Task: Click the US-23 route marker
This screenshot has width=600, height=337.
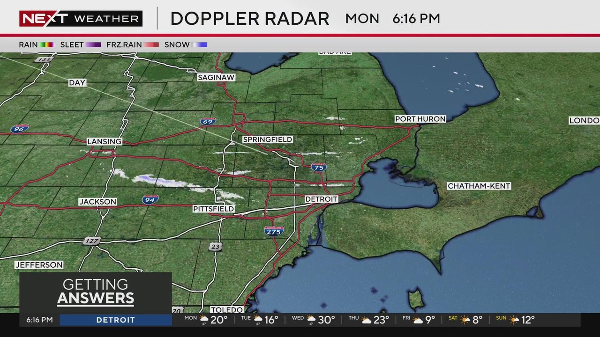Action: (215, 246)
